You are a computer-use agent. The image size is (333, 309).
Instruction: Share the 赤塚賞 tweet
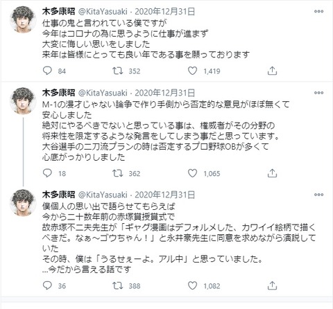(272, 285)
